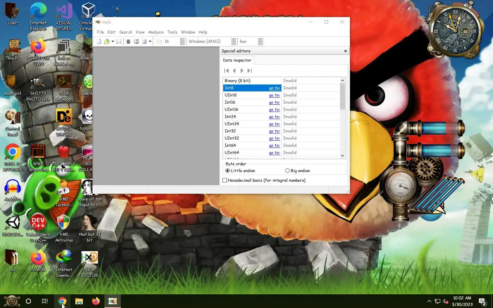Click go to link for Int24
Screen dimensions: 493x308
click(x=274, y=117)
